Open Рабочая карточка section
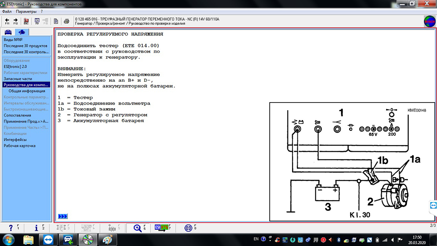The image size is (437, 246). (20, 145)
